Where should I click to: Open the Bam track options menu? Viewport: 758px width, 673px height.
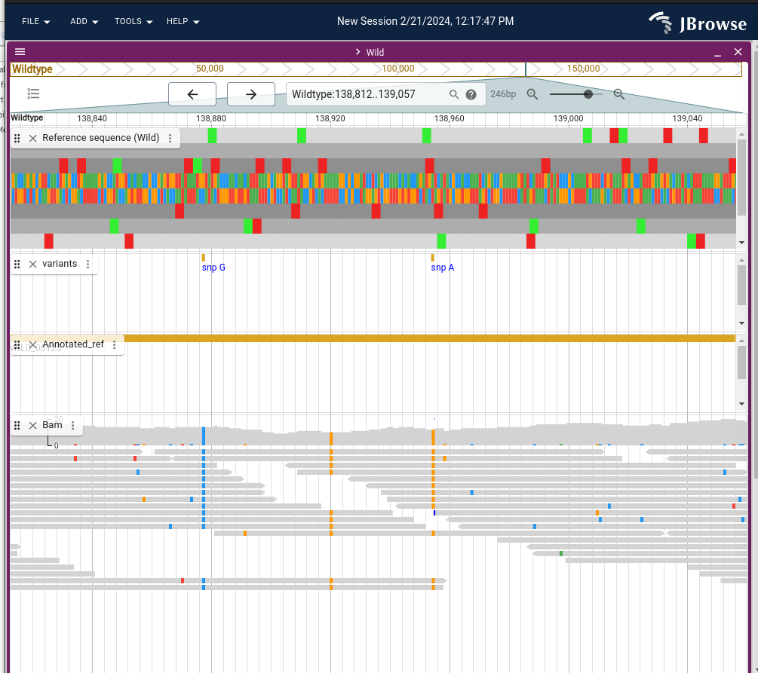73,426
